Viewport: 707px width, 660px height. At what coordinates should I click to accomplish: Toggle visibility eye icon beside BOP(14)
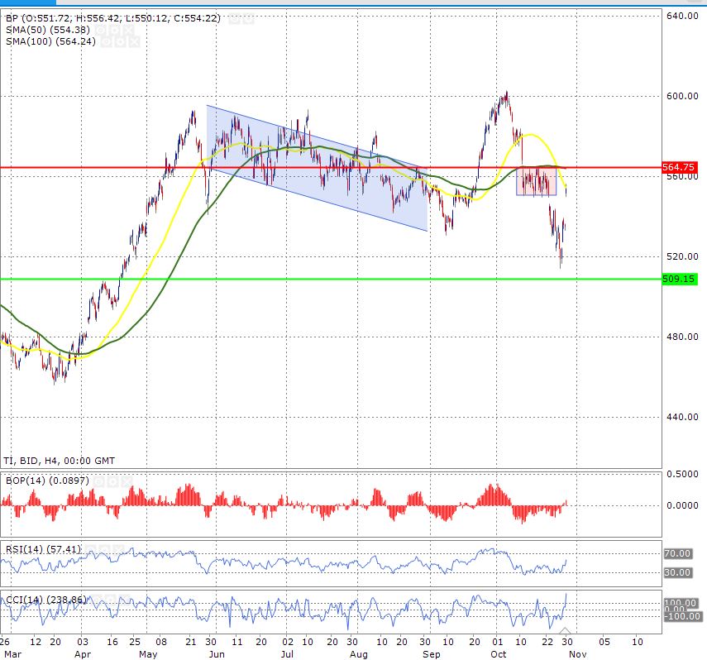click(x=98, y=481)
